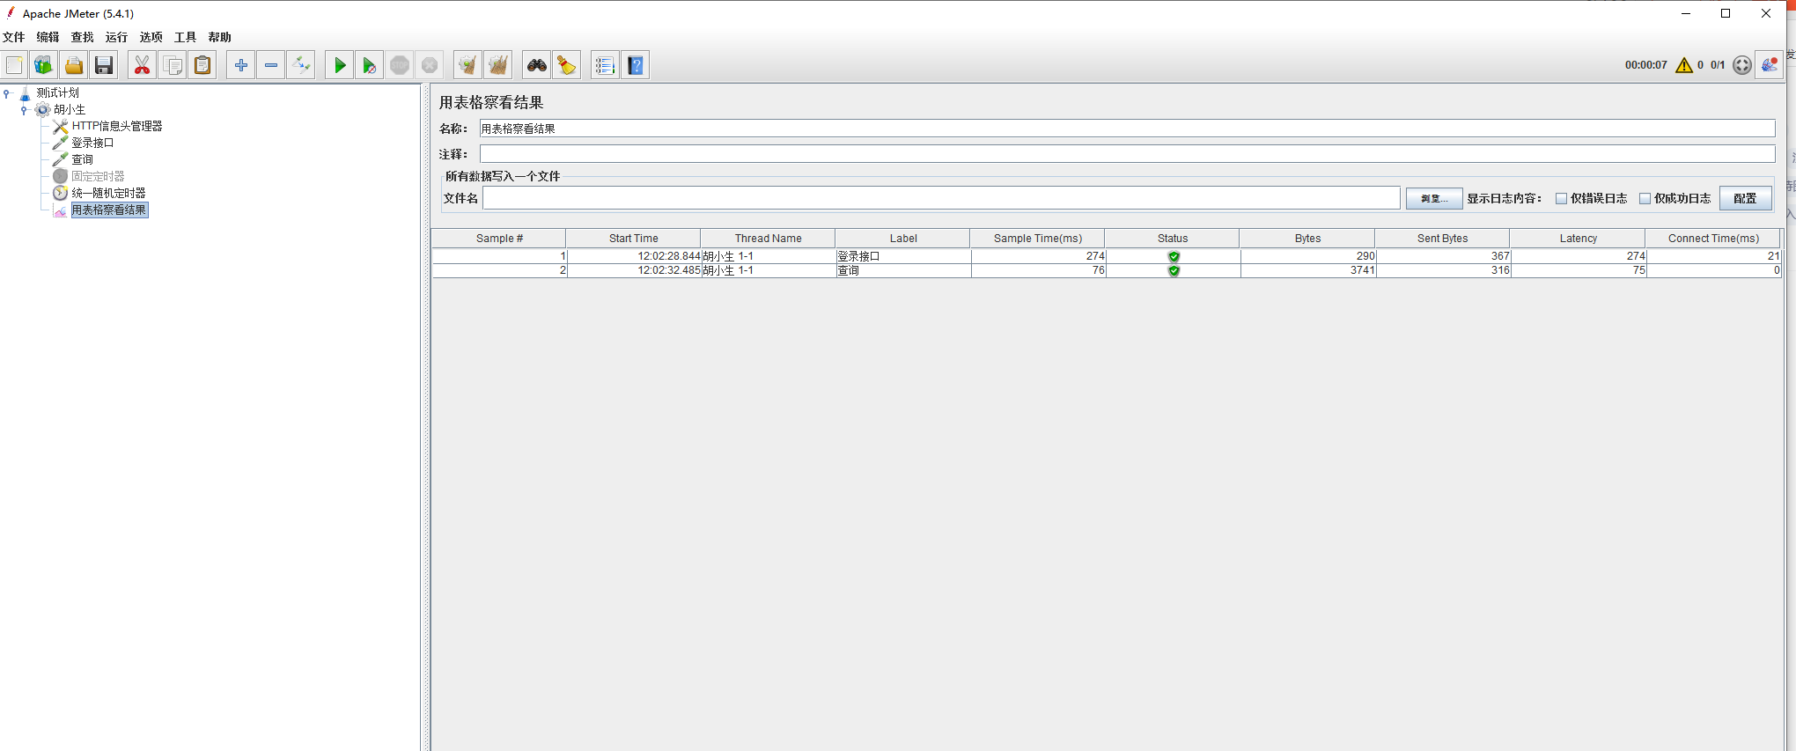Image resolution: width=1796 pixels, height=751 pixels.
Task: Clear all results with double broom icon
Action: click(498, 65)
